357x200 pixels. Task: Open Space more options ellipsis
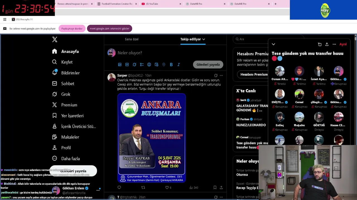[x=334, y=44]
